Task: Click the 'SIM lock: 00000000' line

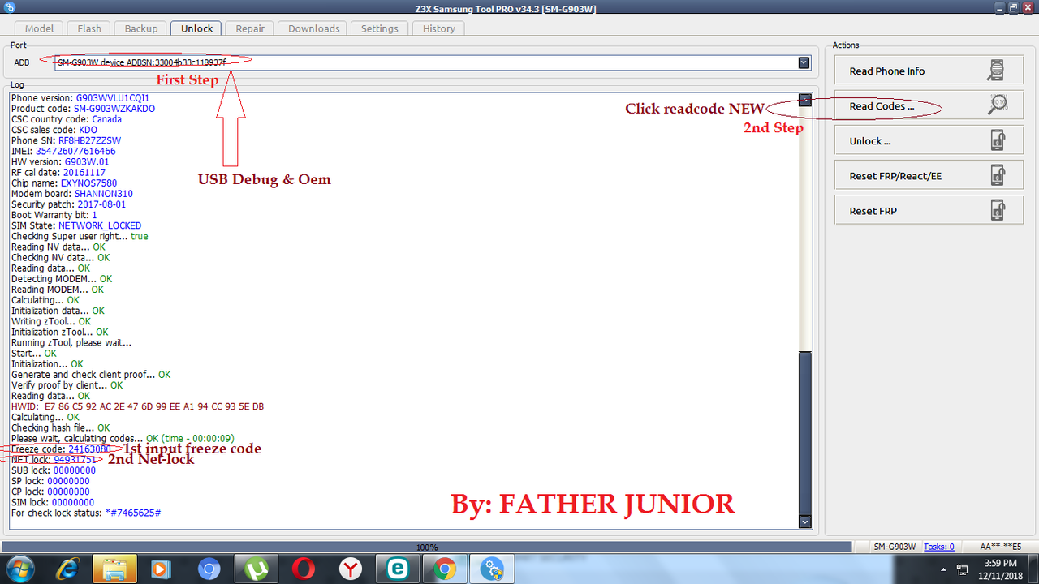Action: 53,502
